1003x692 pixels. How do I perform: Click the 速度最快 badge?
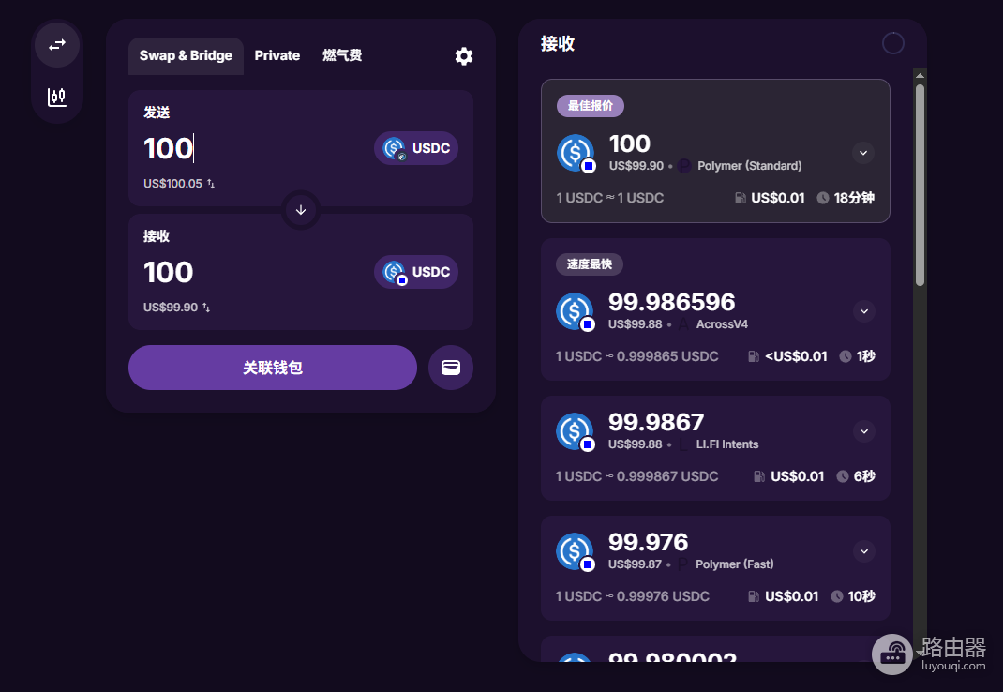point(589,263)
